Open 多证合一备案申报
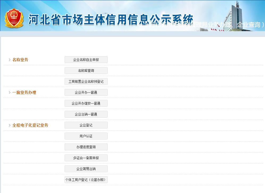 [86, 158]
